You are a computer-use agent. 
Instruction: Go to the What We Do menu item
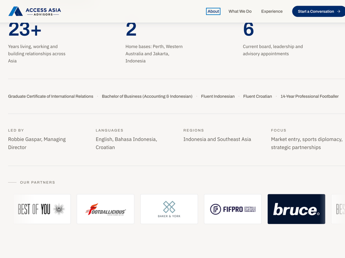[240, 12]
